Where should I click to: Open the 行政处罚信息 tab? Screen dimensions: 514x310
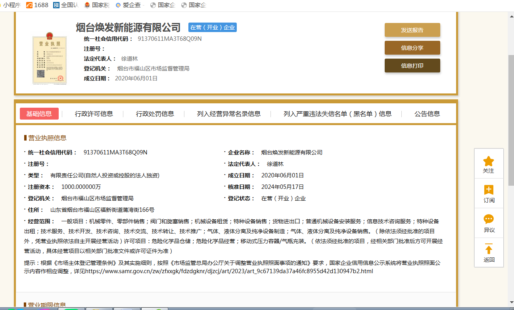click(155, 114)
